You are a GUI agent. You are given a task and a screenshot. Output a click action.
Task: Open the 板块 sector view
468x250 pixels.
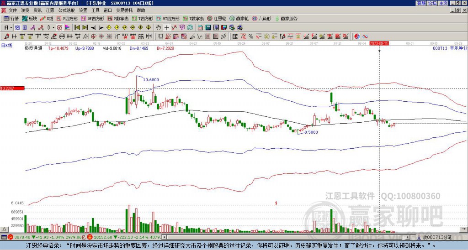[30, 18]
